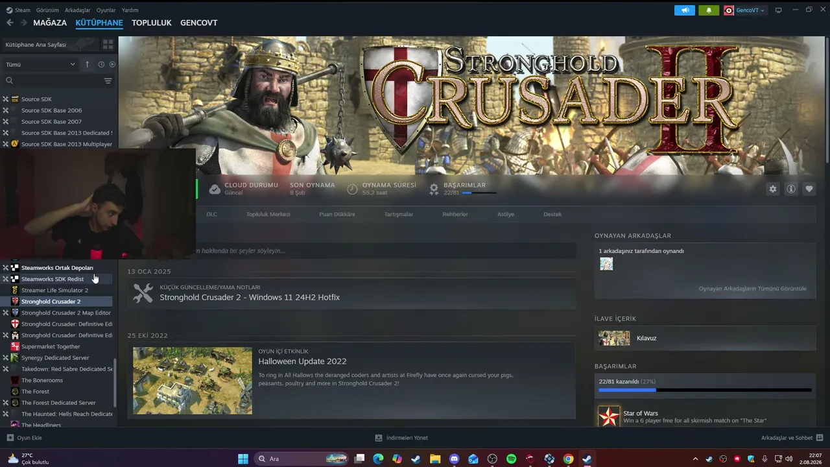Screen dimensions: 830x467
Task: Open Steam notifications bell
Action: 709,10
